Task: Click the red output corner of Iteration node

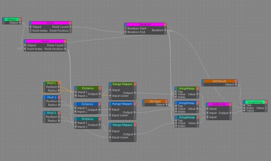Action: coord(165,24)
